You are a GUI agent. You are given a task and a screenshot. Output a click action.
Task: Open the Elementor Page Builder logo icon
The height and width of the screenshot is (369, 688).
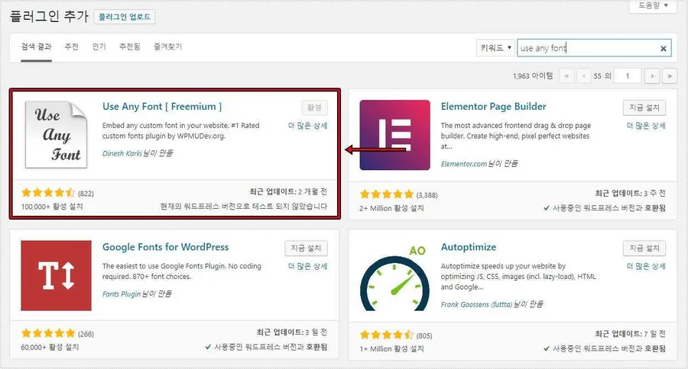[395, 135]
